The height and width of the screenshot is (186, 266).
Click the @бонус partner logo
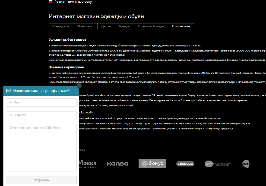153,163
